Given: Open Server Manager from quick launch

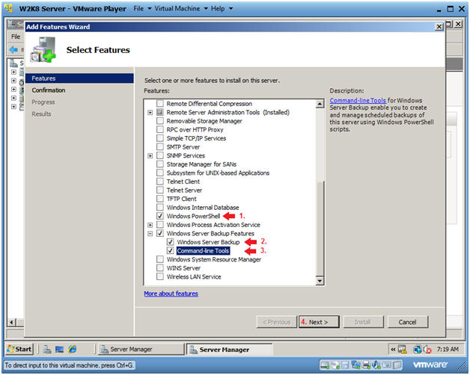Looking at the screenshot, I should point(46,350).
